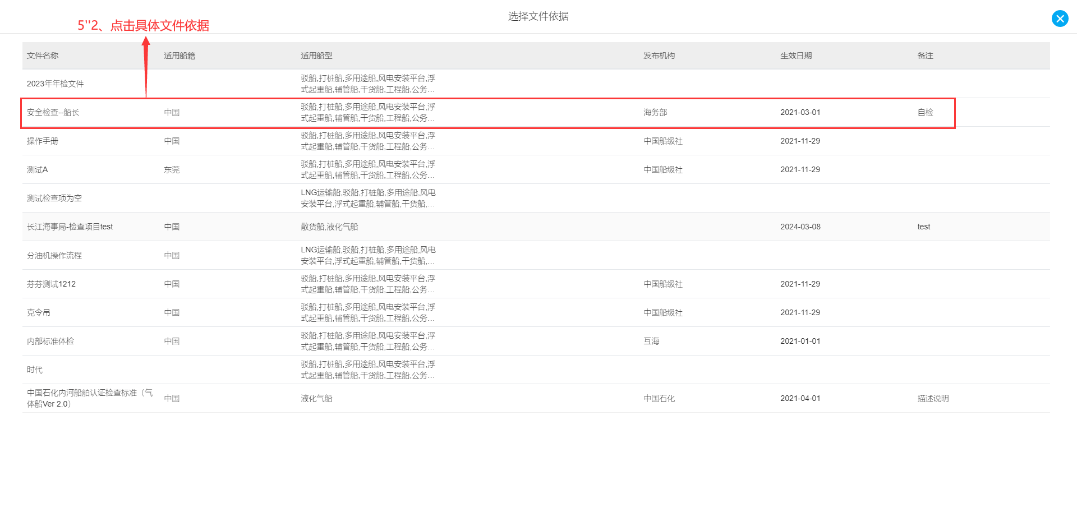Screen dimensions: 1077x526
Task: Pick 长江海事局-检查项目test file
Action: point(70,227)
